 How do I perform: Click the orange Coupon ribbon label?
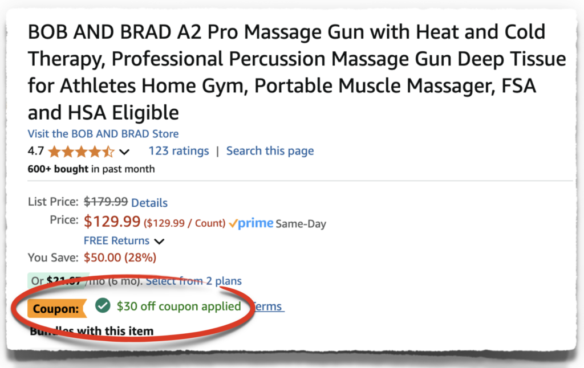click(x=55, y=308)
